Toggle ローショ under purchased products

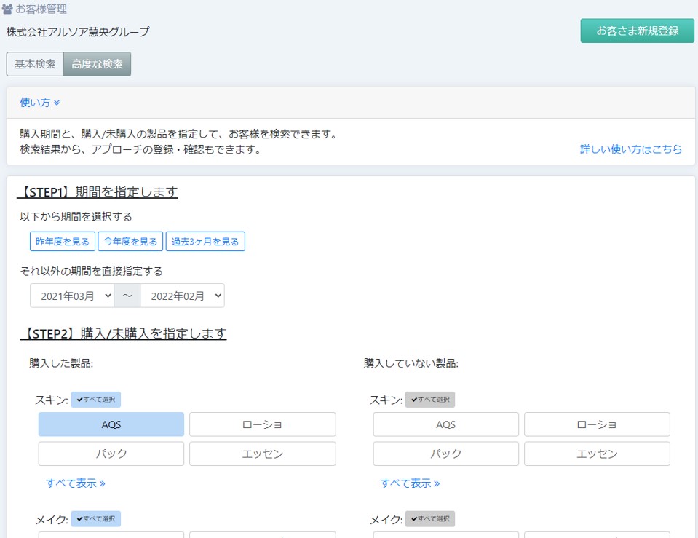[x=262, y=424]
